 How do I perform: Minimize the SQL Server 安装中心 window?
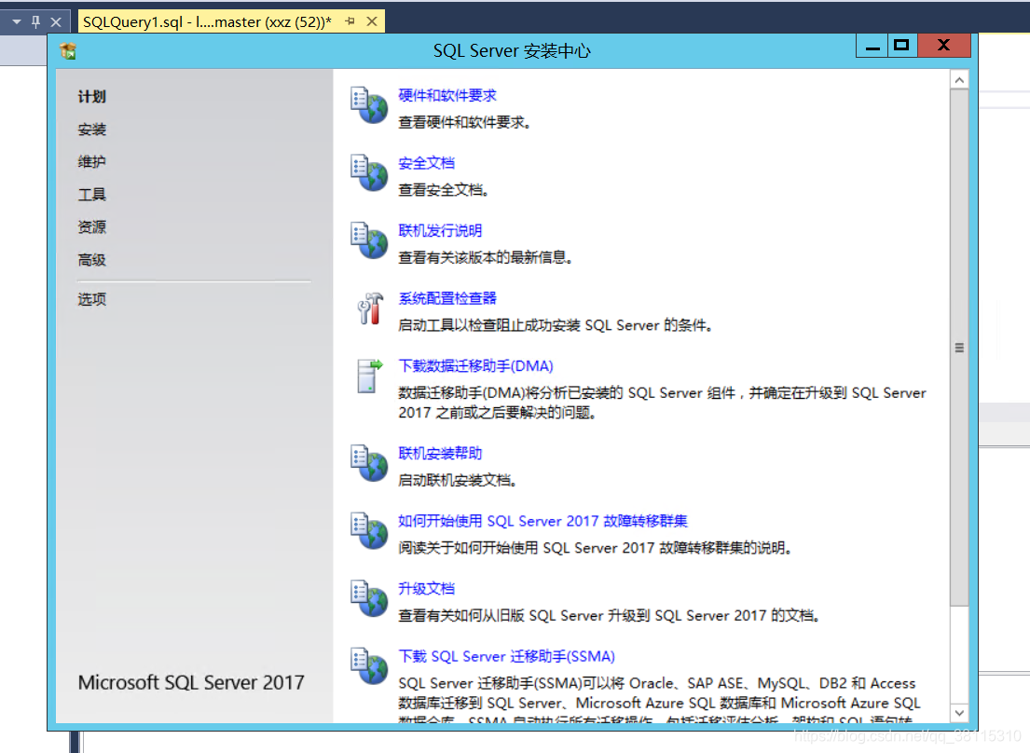pyautogui.click(x=872, y=46)
